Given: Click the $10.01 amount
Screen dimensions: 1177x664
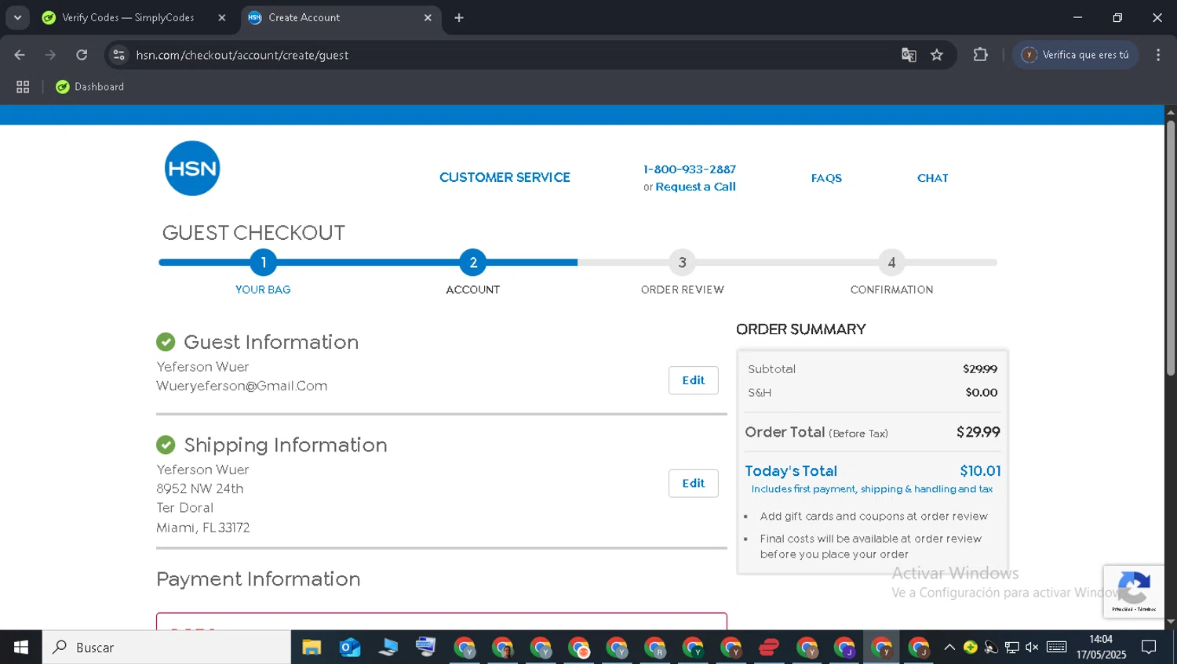Looking at the screenshot, I should click(980, 471).
